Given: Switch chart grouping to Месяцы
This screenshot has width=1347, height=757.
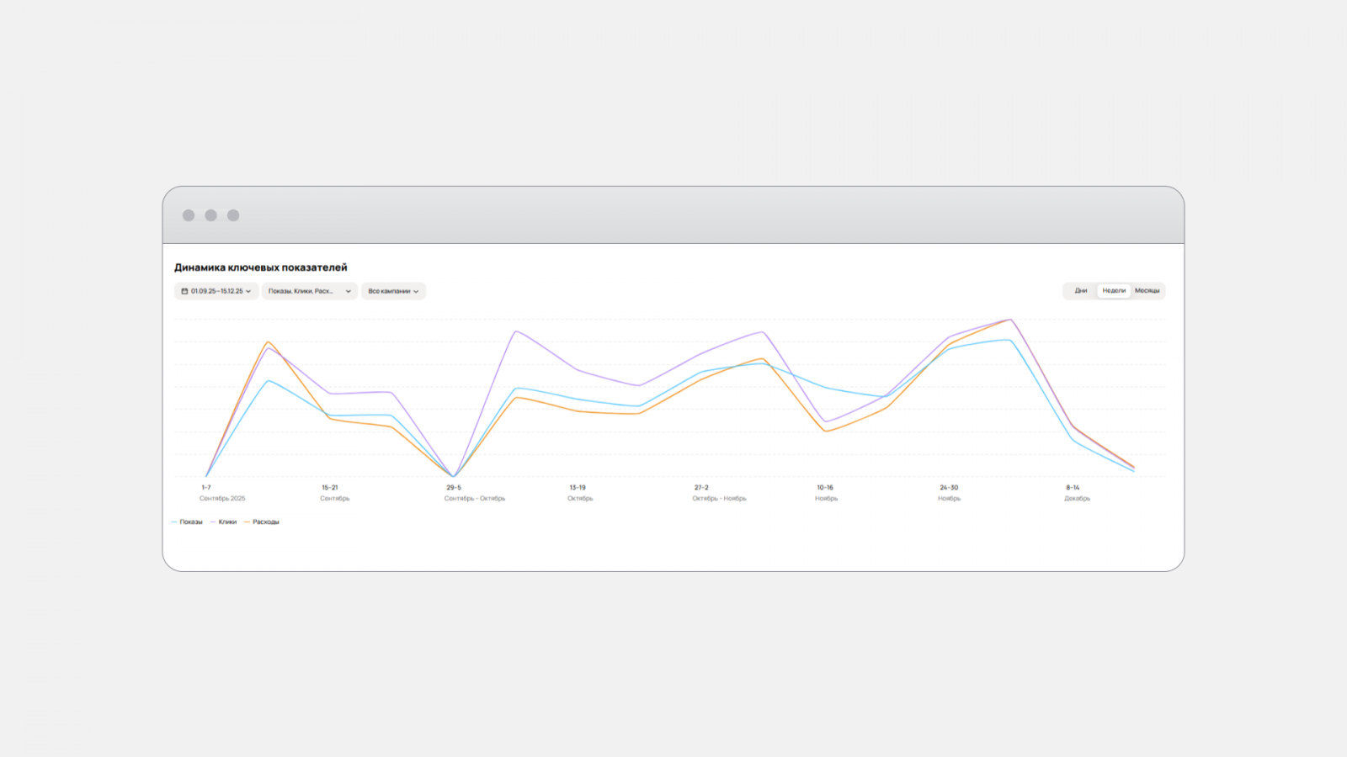Looking at the screenshot, I should [1147, 291].
